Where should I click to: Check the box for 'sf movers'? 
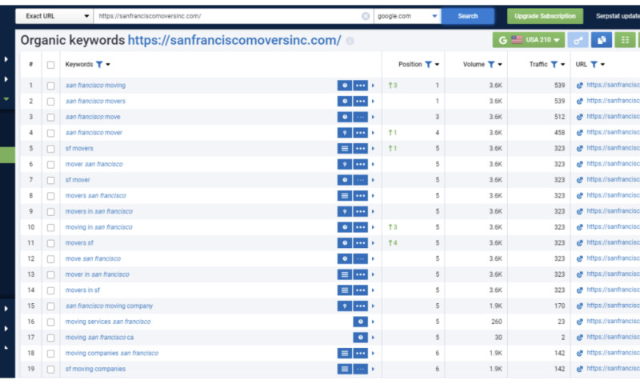[50, 149]
